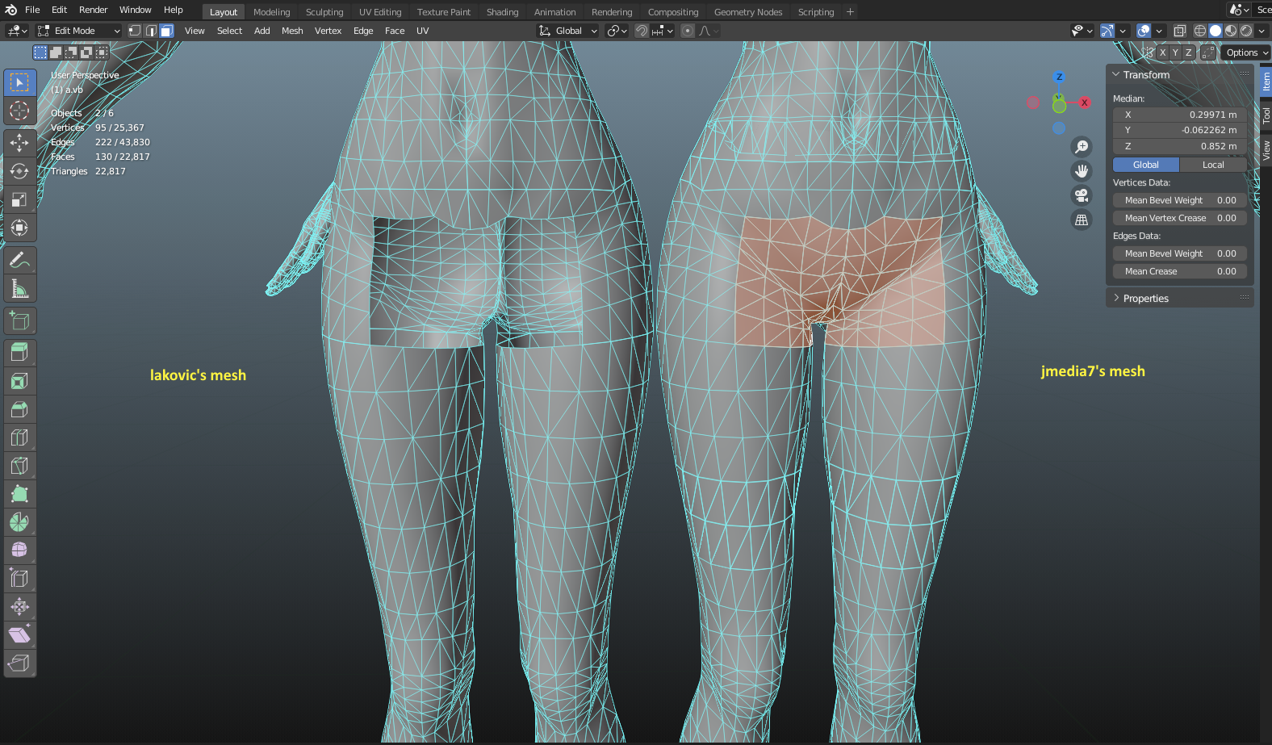The image size is (1272, 745).
Task: Enable vertex select mode
Action: tap(135, 31)
